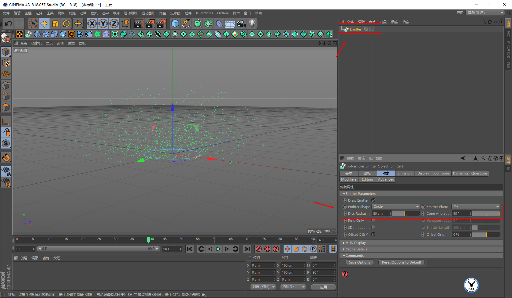Open the Advanced tab
Image resolution: width=512 pixels, height=298 pixels.
pos(386,179)
